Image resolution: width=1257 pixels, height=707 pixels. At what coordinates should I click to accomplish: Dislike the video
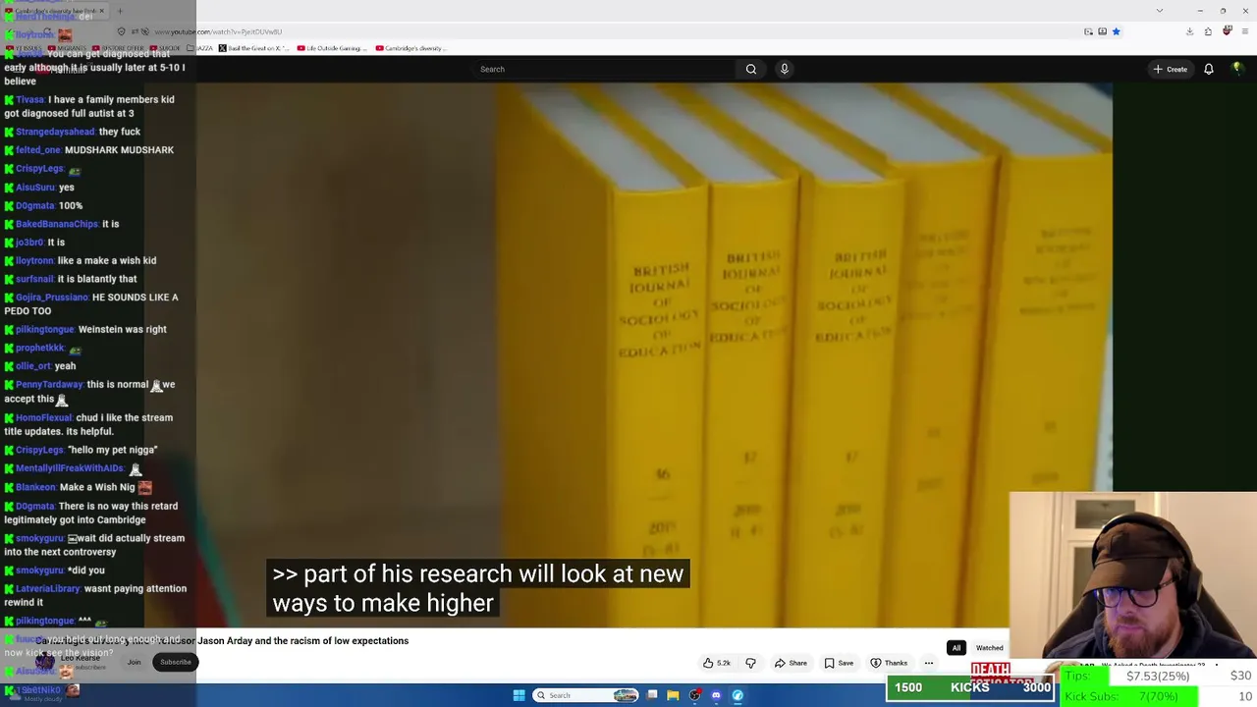pyautogui.click(x=750, y=663)
